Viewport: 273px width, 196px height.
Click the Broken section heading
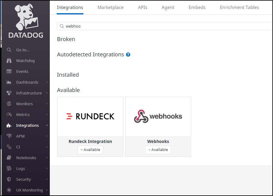66,39
